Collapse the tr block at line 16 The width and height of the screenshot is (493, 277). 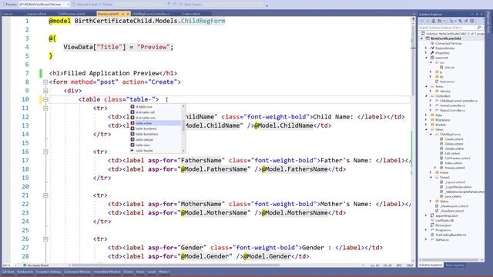pyautogui.click(x=45, y=152)
